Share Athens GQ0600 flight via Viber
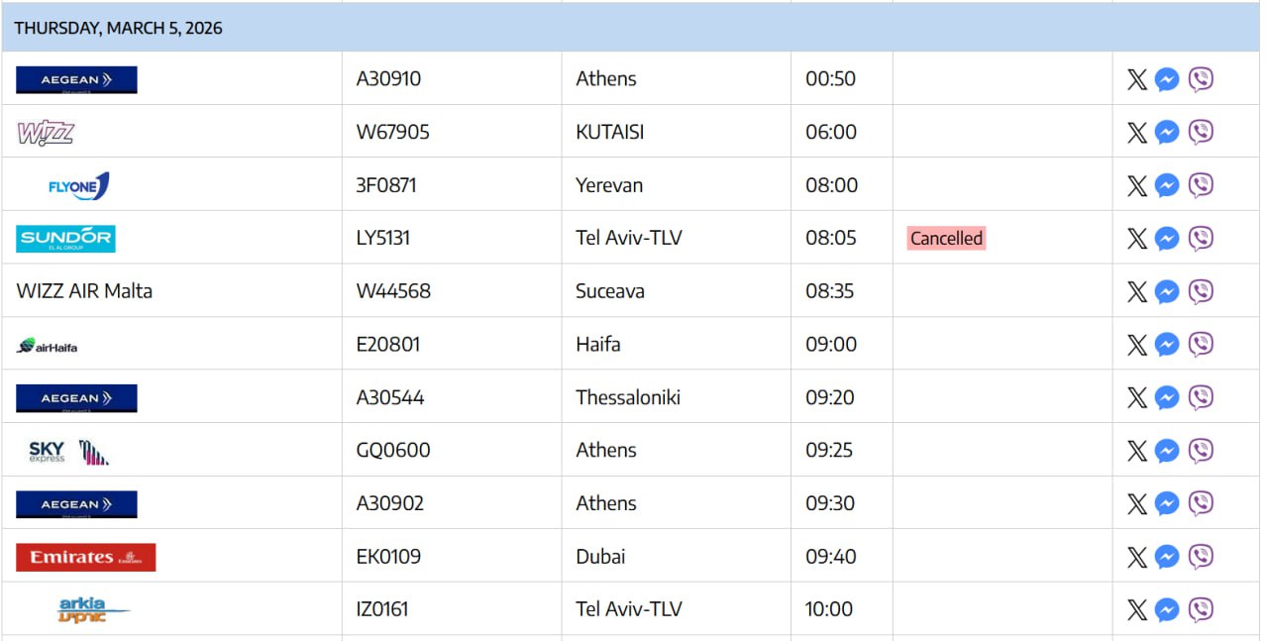Image resolution: width=1268 pixels, height=641 pixels. 1201,451
